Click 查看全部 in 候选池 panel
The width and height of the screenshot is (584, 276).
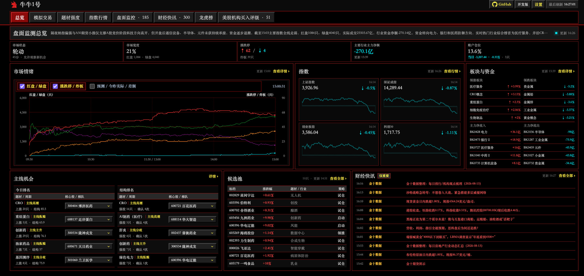tap(338, 178)
